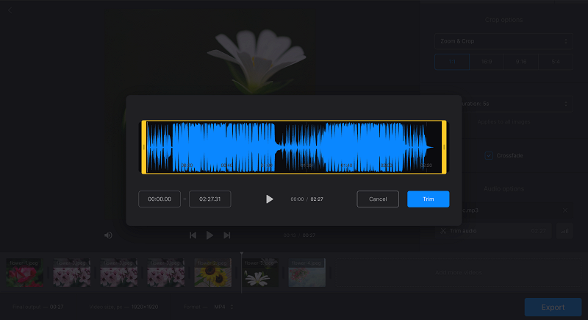Skip to next clip in the player
588x320 pixels.
tap(227, 235)
